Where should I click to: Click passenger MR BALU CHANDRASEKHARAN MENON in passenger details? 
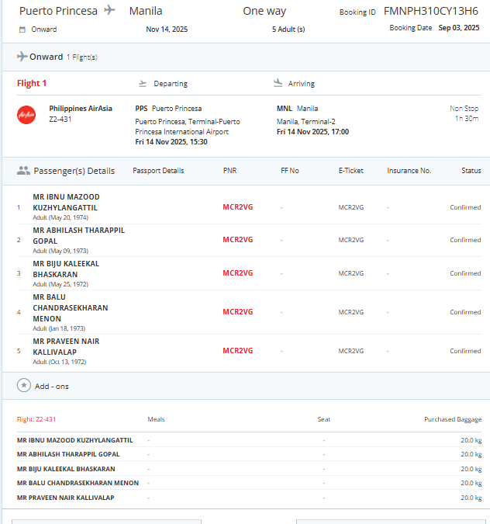pyautogui.click(x=71, y=307)
